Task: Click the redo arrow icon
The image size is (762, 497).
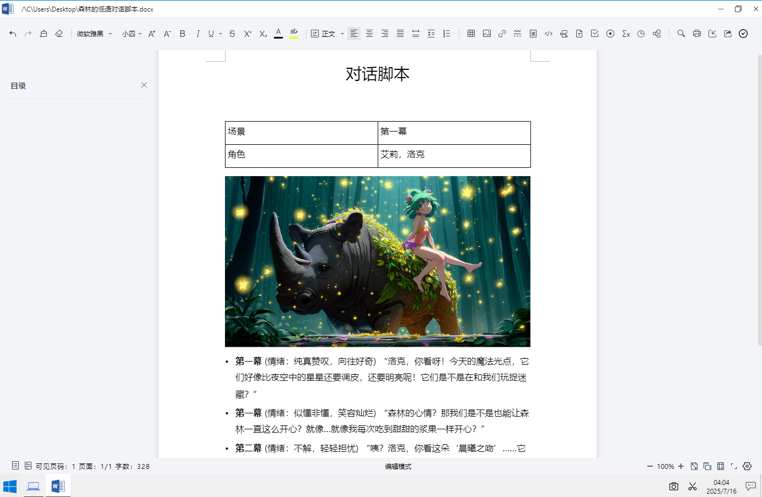Action: pos(28,34)
